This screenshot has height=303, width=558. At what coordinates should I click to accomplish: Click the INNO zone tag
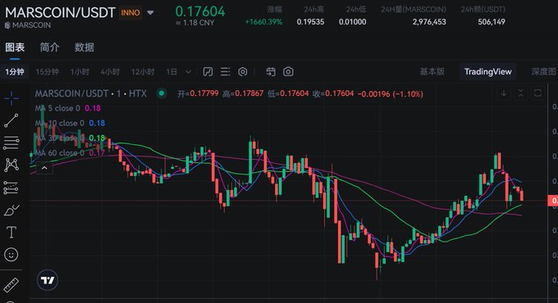[130, 13]
